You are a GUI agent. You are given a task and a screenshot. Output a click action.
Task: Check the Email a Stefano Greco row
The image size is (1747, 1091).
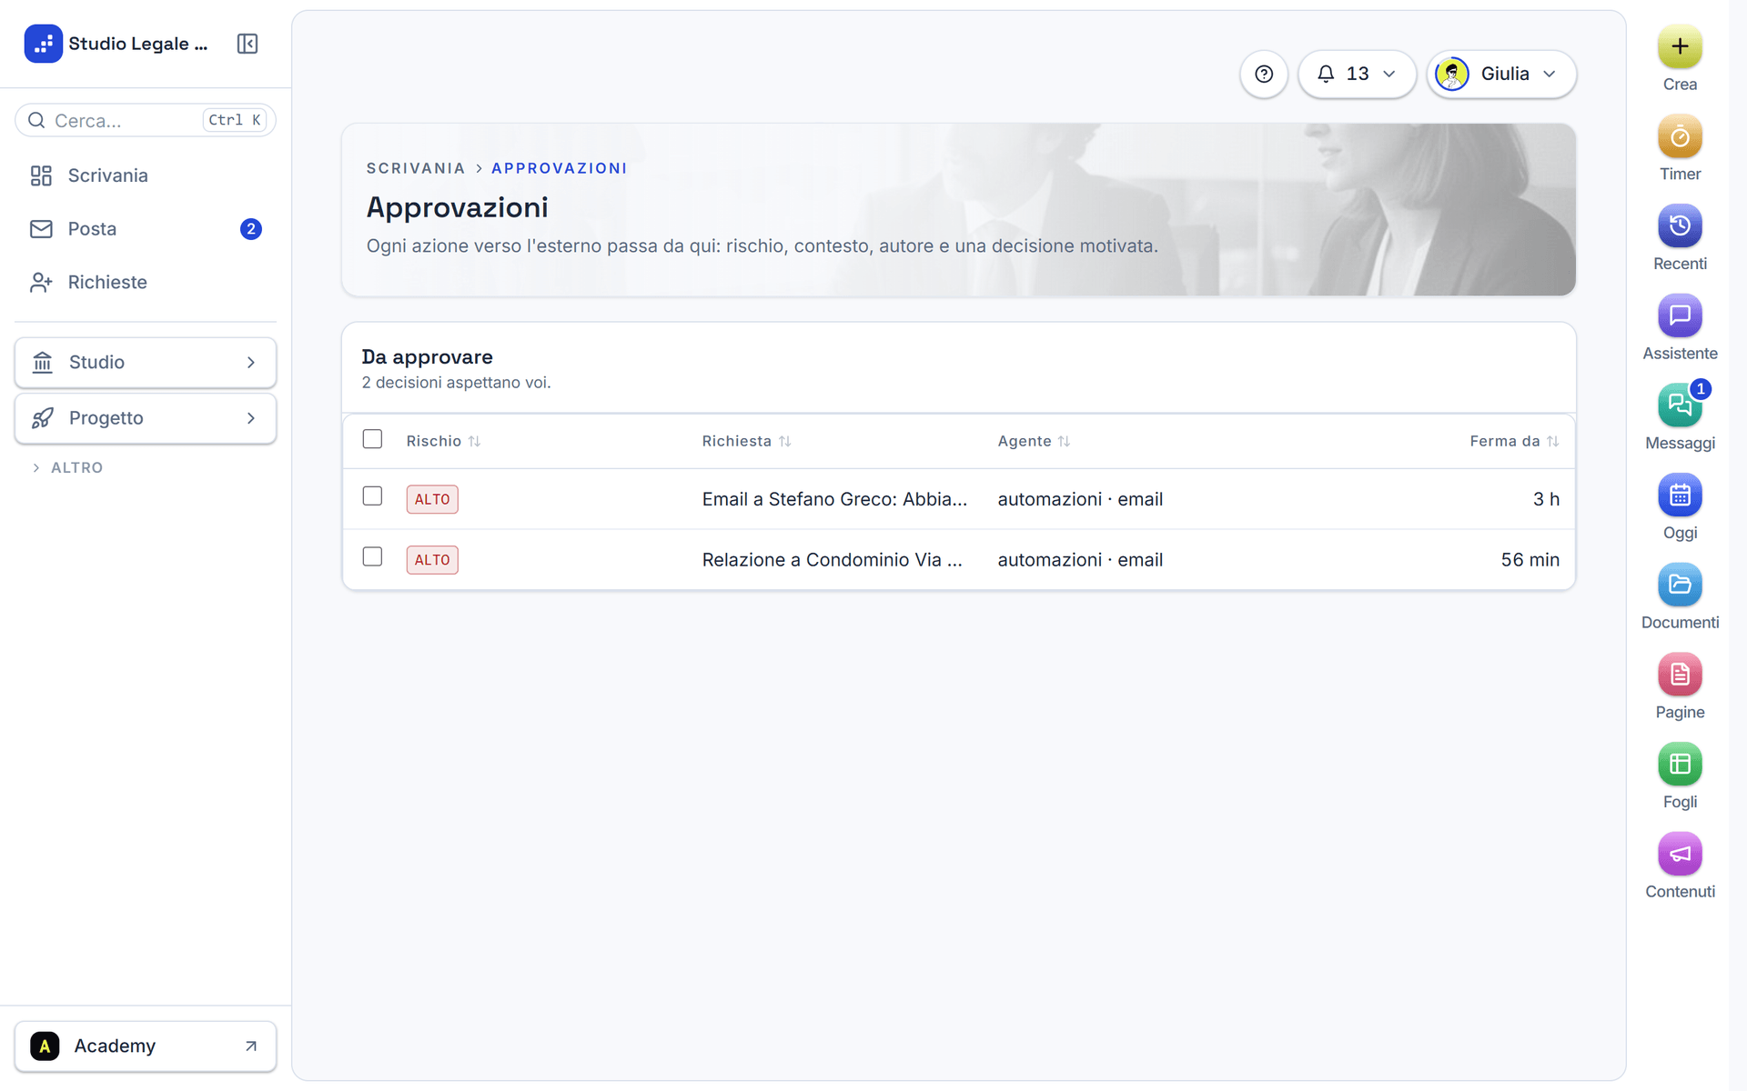[x=372, y=495]
